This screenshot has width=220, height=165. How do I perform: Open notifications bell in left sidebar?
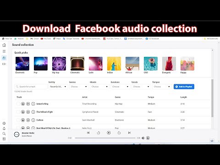(4, 128)
